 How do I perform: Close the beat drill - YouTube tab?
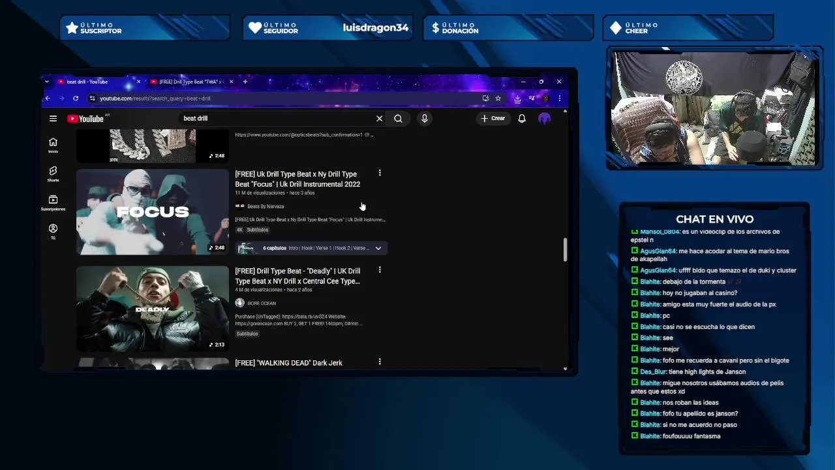(138, 82)
